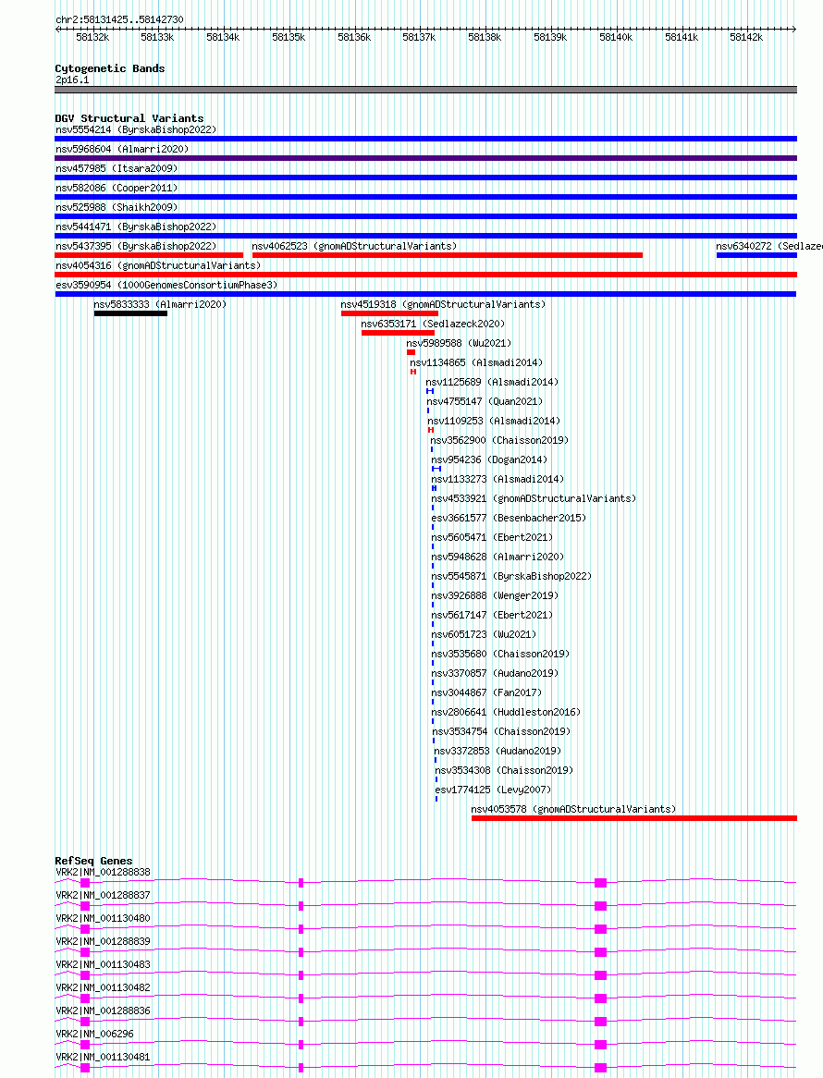Click the 2p16.1 cytogenetic band label
Image resolution: width=823 pixels, height=1078 pixels.
[72, 80]
